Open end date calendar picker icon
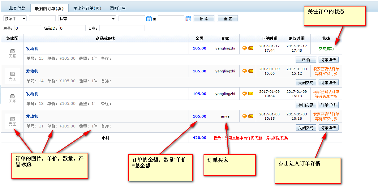The height and width of the screenshot is (189, 378). 188,19
